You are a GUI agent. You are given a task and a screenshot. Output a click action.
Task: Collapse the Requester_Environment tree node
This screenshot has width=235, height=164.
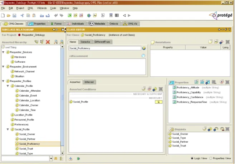coord(3,67)
